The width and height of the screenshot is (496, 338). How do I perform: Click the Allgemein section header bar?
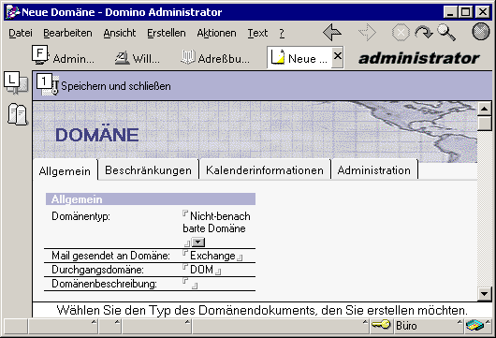[x=151, y=199]
